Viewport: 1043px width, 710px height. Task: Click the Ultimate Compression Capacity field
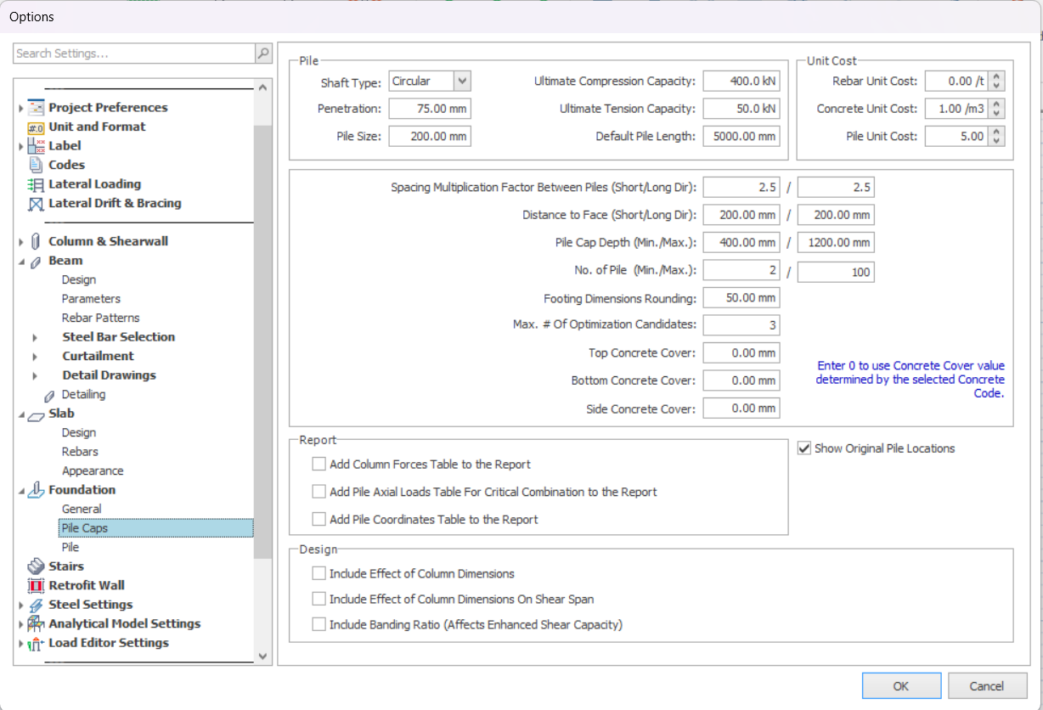[741, 82]
